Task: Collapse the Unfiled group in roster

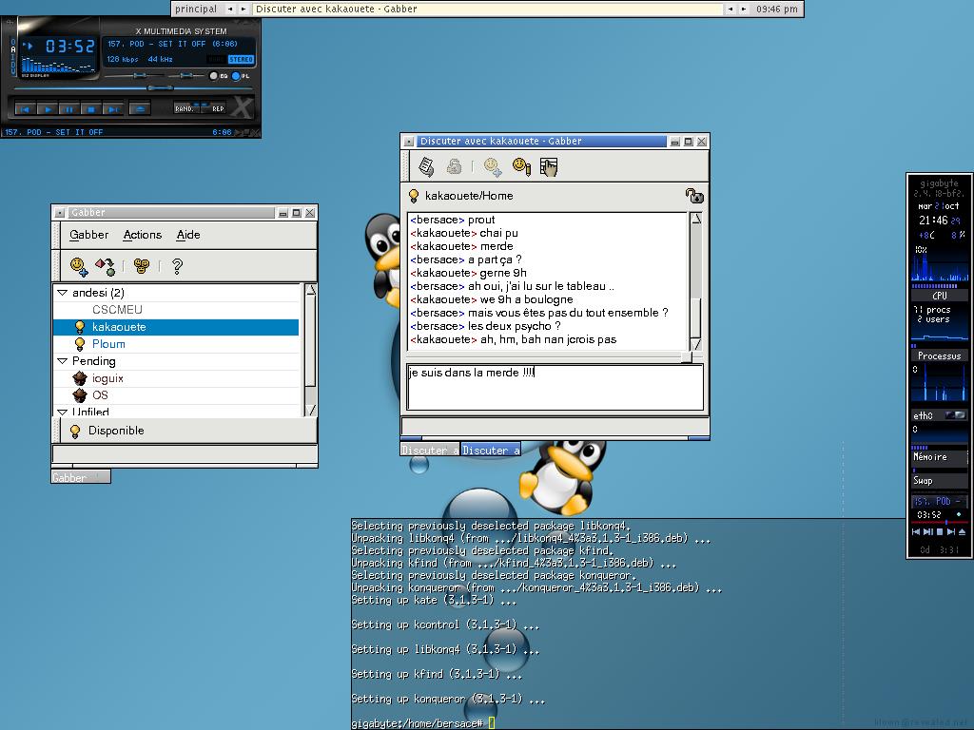Action: coord(62,412)
